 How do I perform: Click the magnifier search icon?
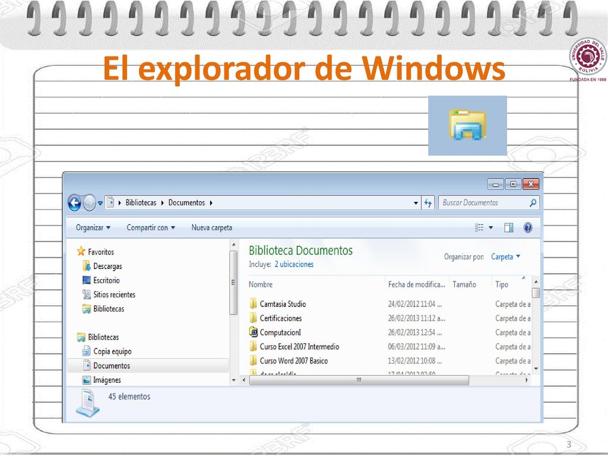pyautogui.click(x=533, y=203)
